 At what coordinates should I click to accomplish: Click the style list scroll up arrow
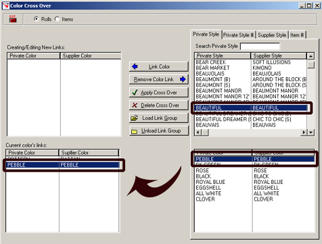pyautogui.click(x=310, y=56)
